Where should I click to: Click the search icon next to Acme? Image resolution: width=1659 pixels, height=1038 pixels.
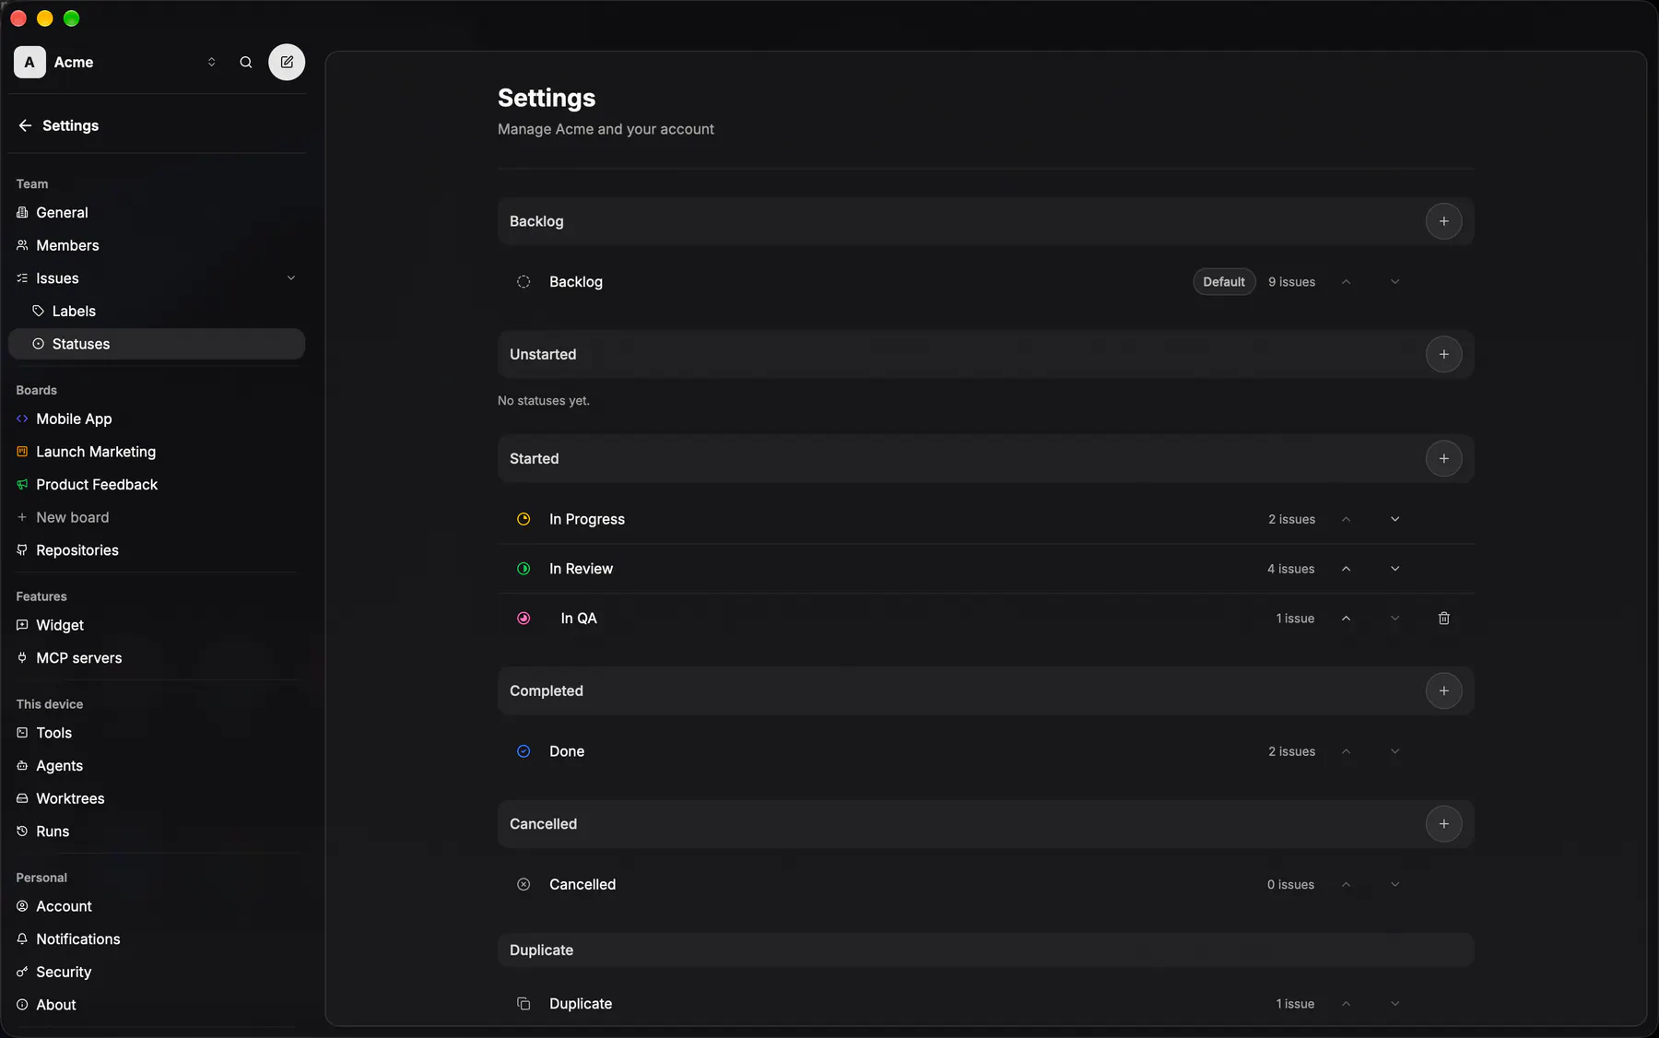point(246,62)
